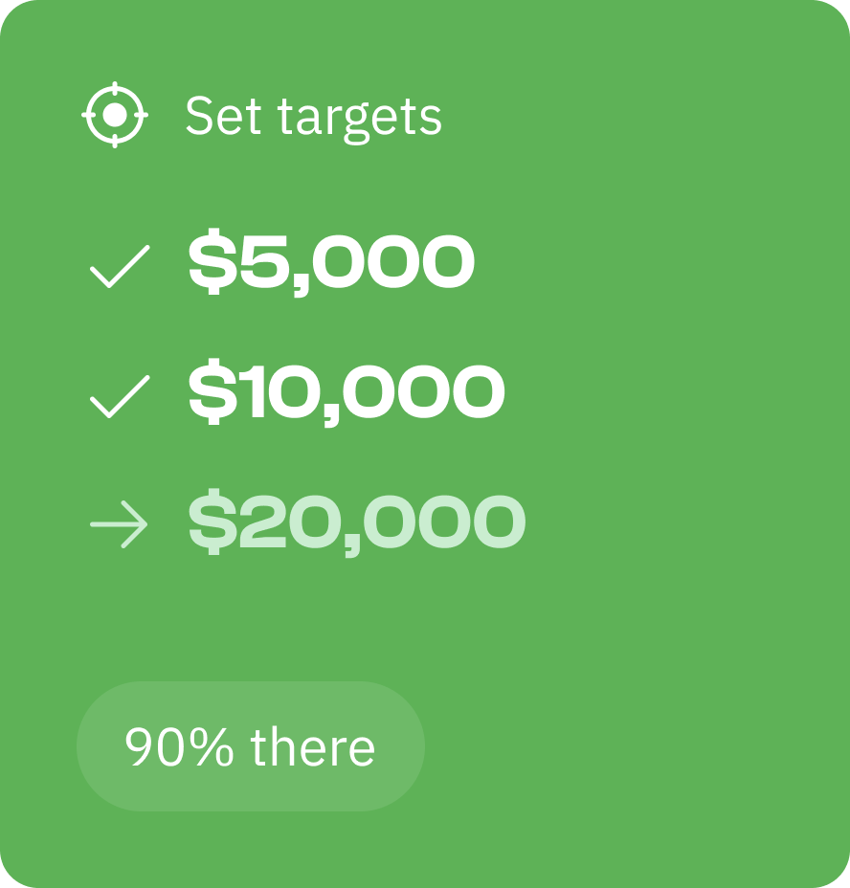This screenshot has height=888, width=850.
Task: Click the "90%" figure in the pill
Action: [x=179, y=747]
